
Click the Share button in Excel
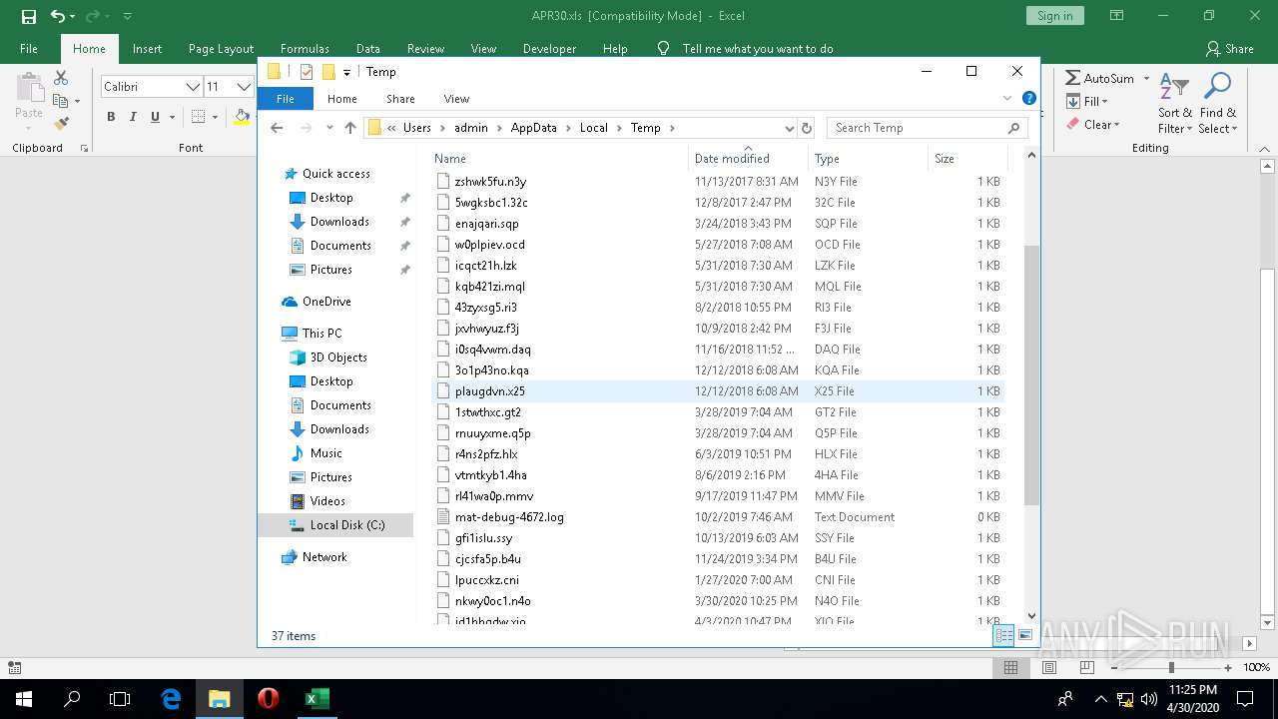1229,48
